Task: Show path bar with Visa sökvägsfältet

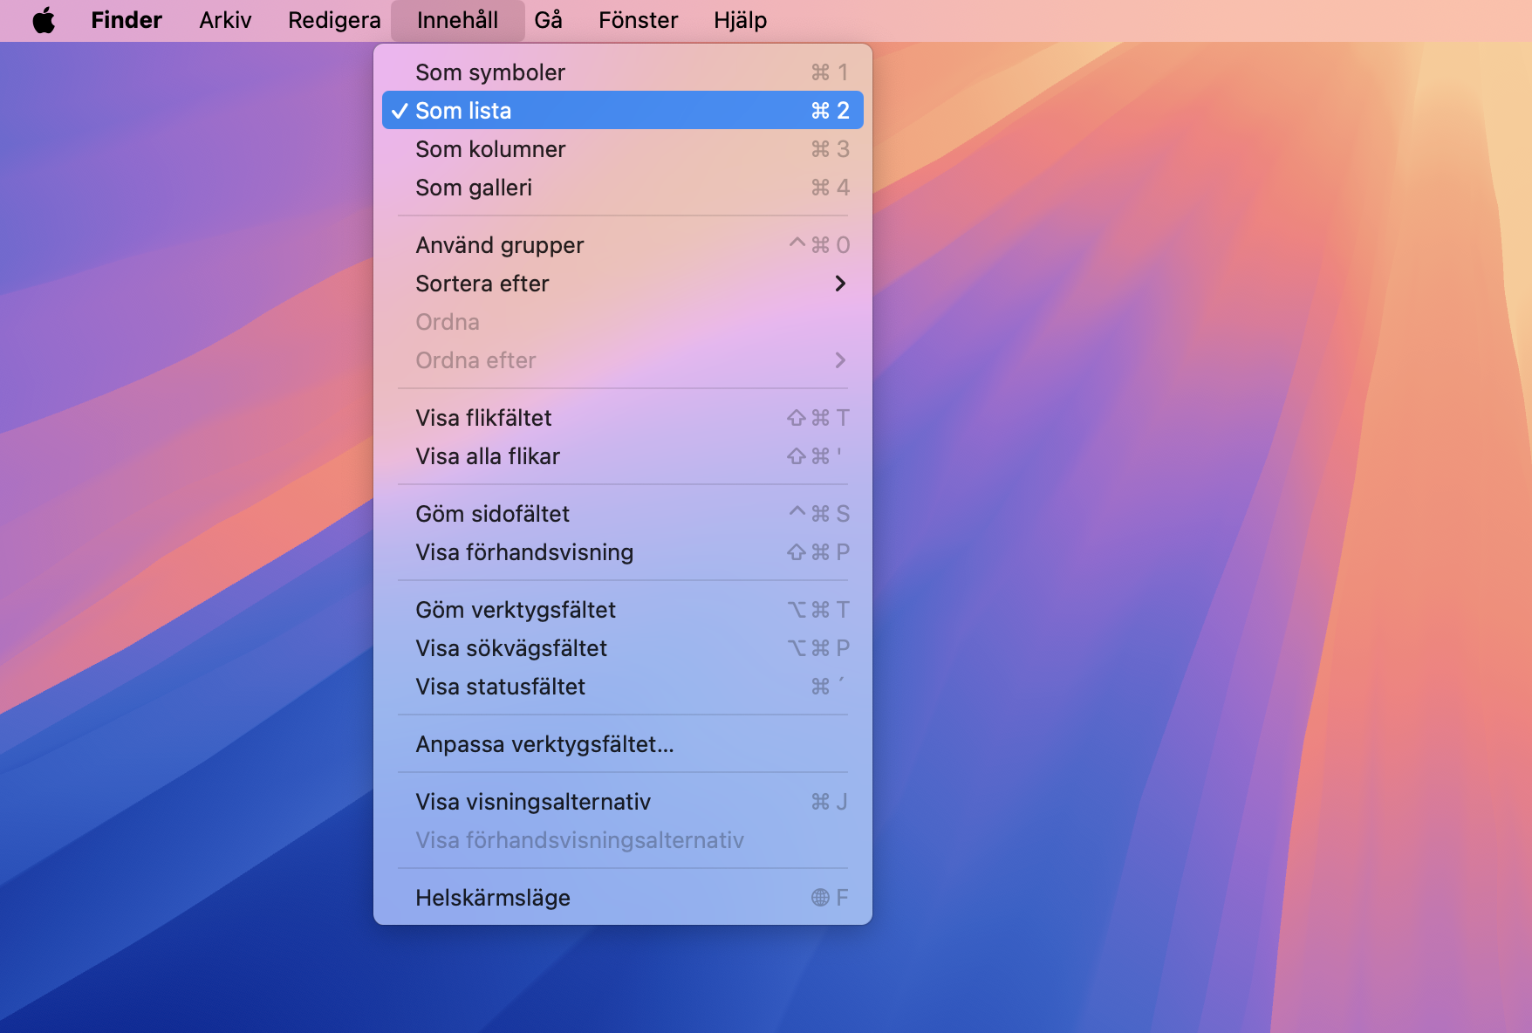Action: click(x=623, y=648)
